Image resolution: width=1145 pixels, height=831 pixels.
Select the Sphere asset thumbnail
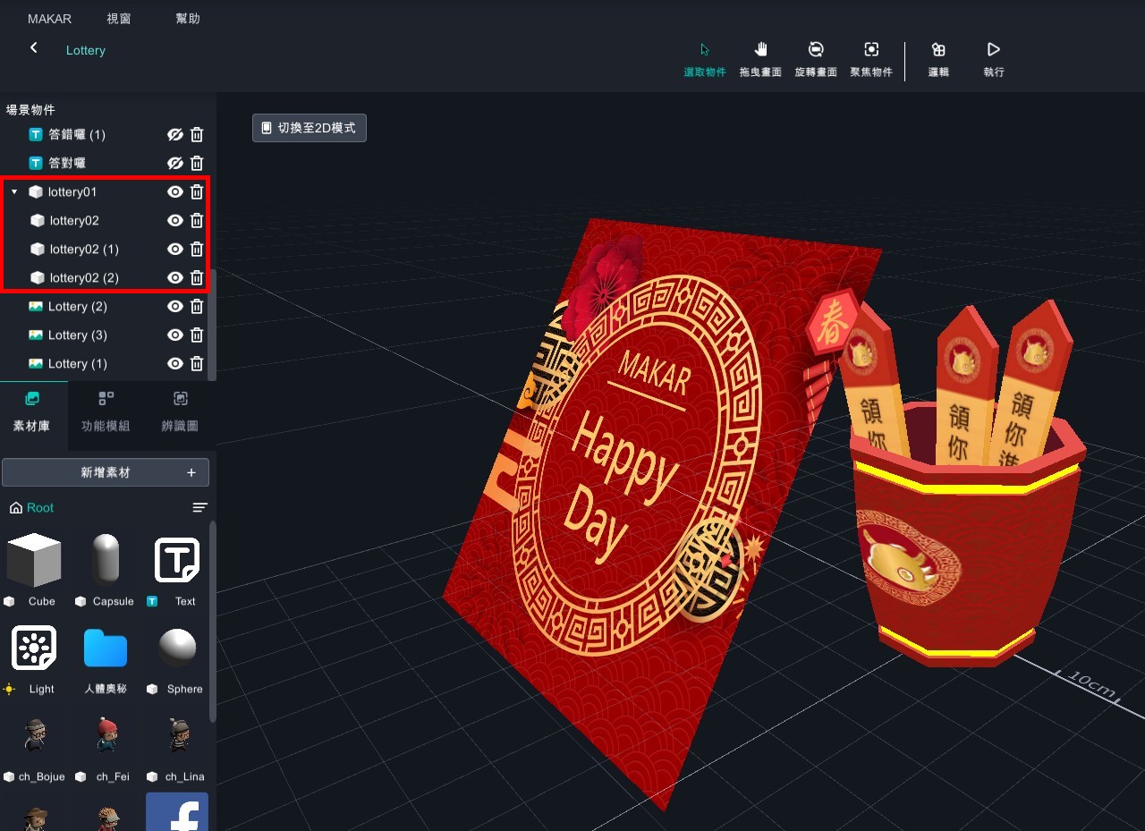coord(177,649)
